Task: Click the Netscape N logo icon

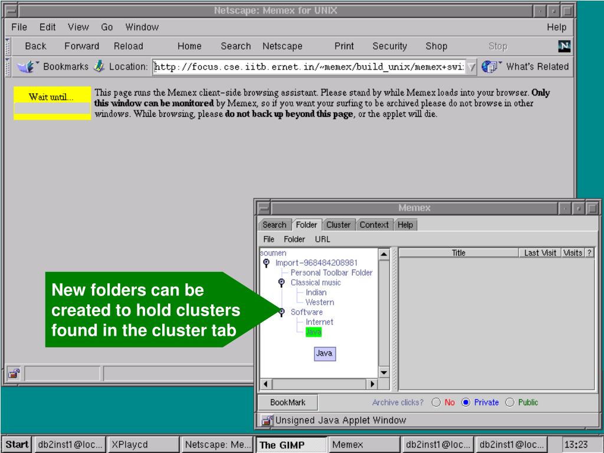Action: click(564, 46)
